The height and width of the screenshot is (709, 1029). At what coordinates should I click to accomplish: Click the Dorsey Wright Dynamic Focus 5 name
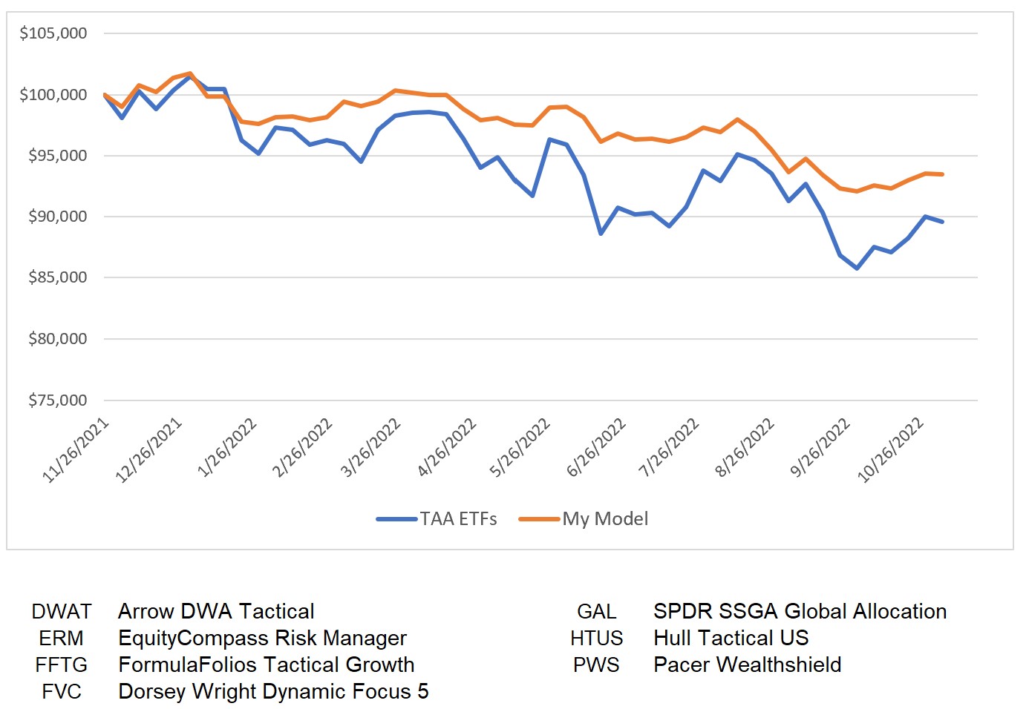point(273,692)
